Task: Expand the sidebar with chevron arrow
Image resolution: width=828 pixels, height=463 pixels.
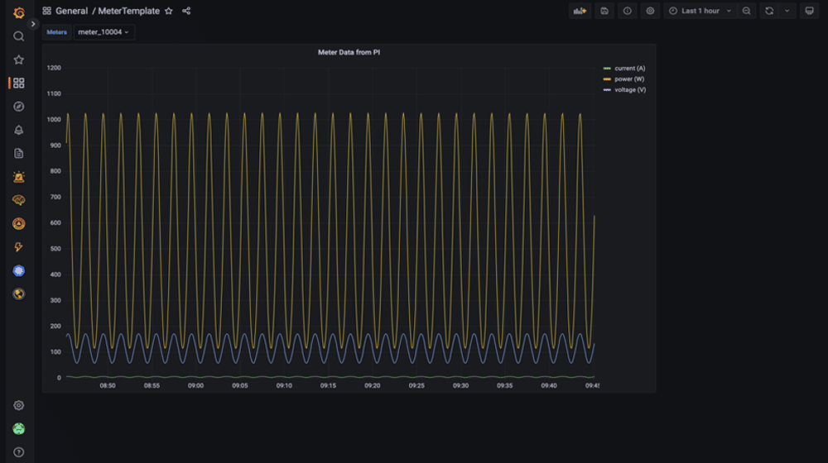Action: click(33, 24)
